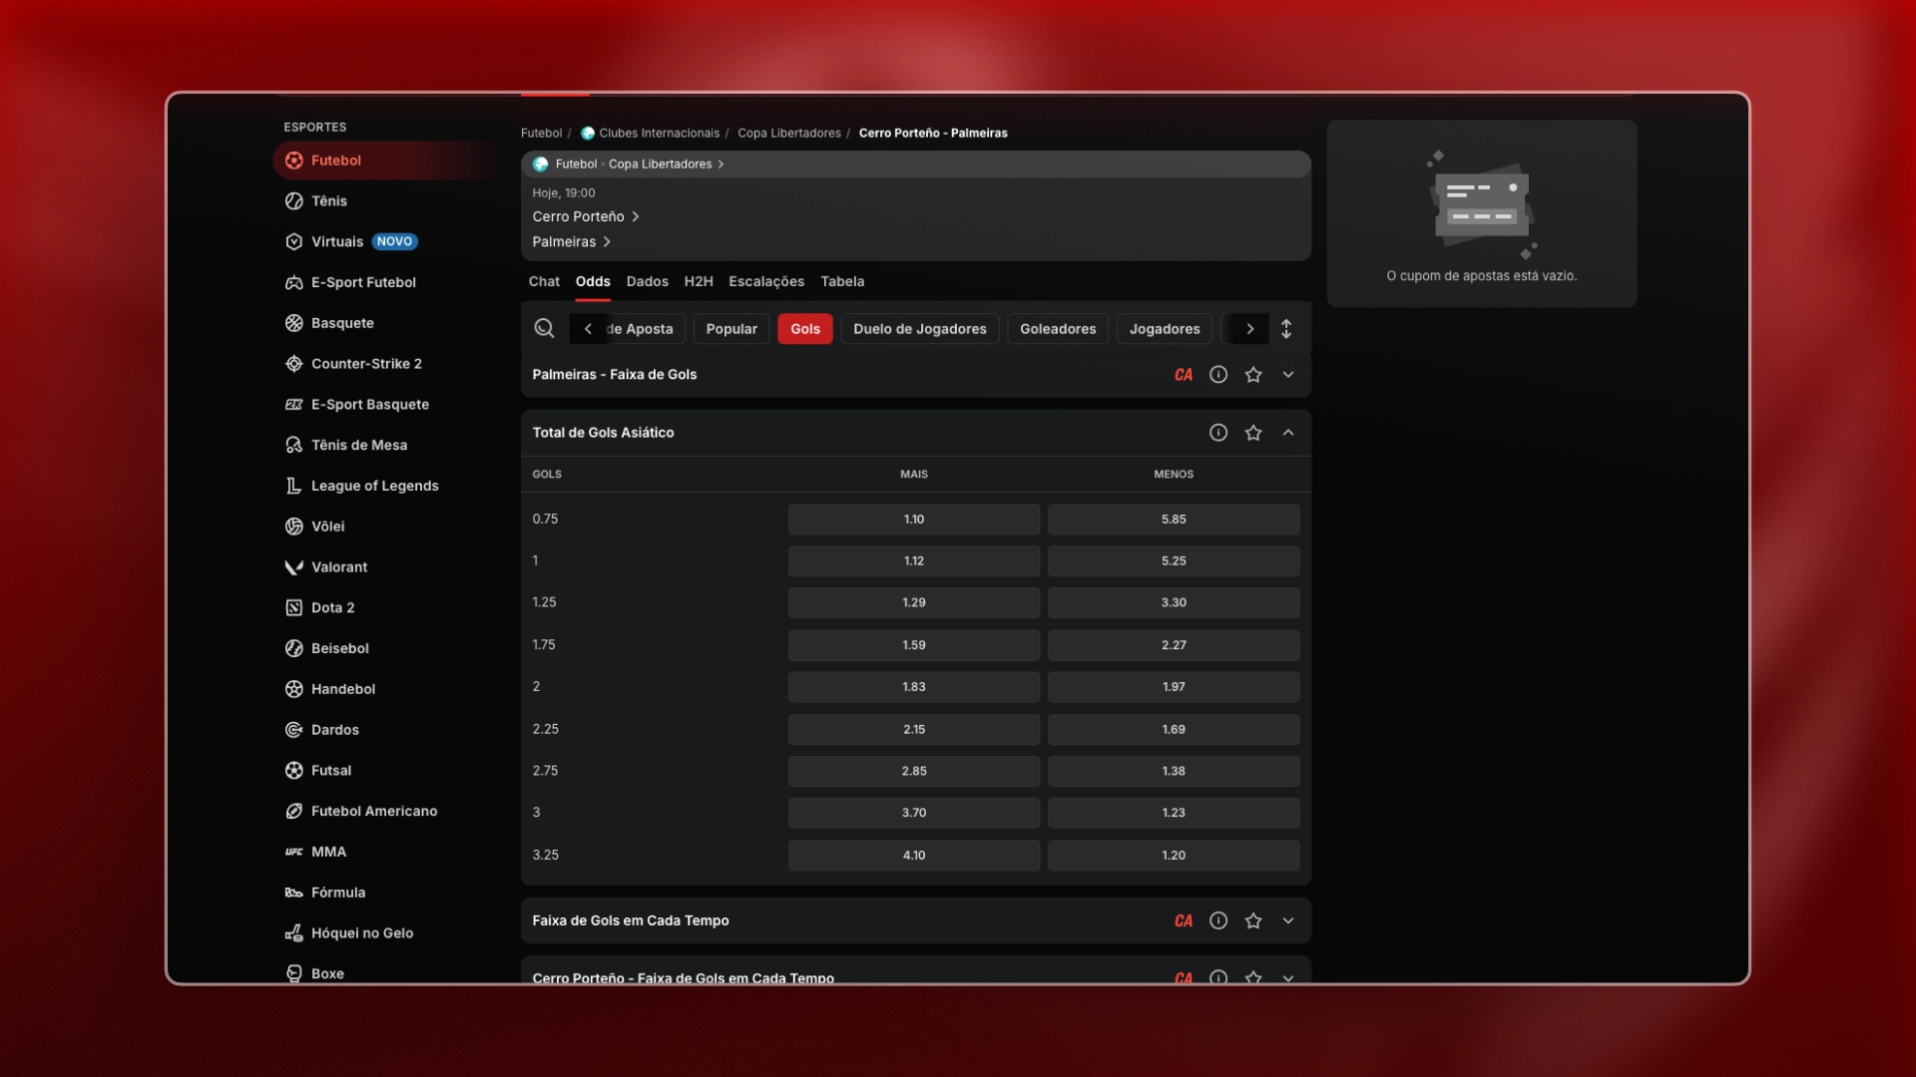The image size is (1916, 1077).
Task: Click the Handebol icon
Action: point(293,689)
